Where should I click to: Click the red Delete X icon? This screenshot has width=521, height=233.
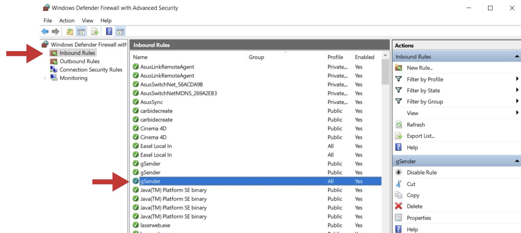point(399,206)
